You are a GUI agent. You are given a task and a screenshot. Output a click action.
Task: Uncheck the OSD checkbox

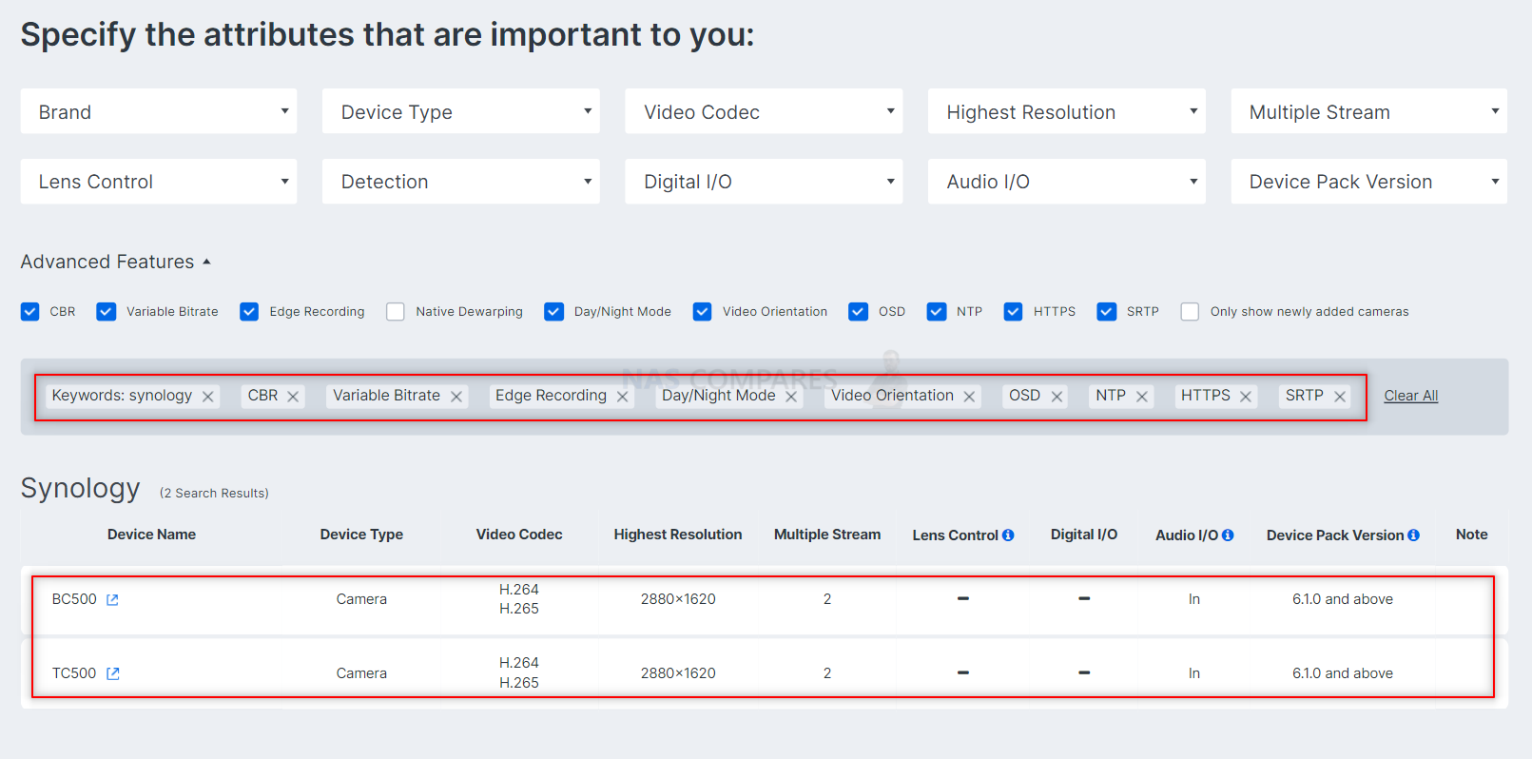tap(859, 312)
